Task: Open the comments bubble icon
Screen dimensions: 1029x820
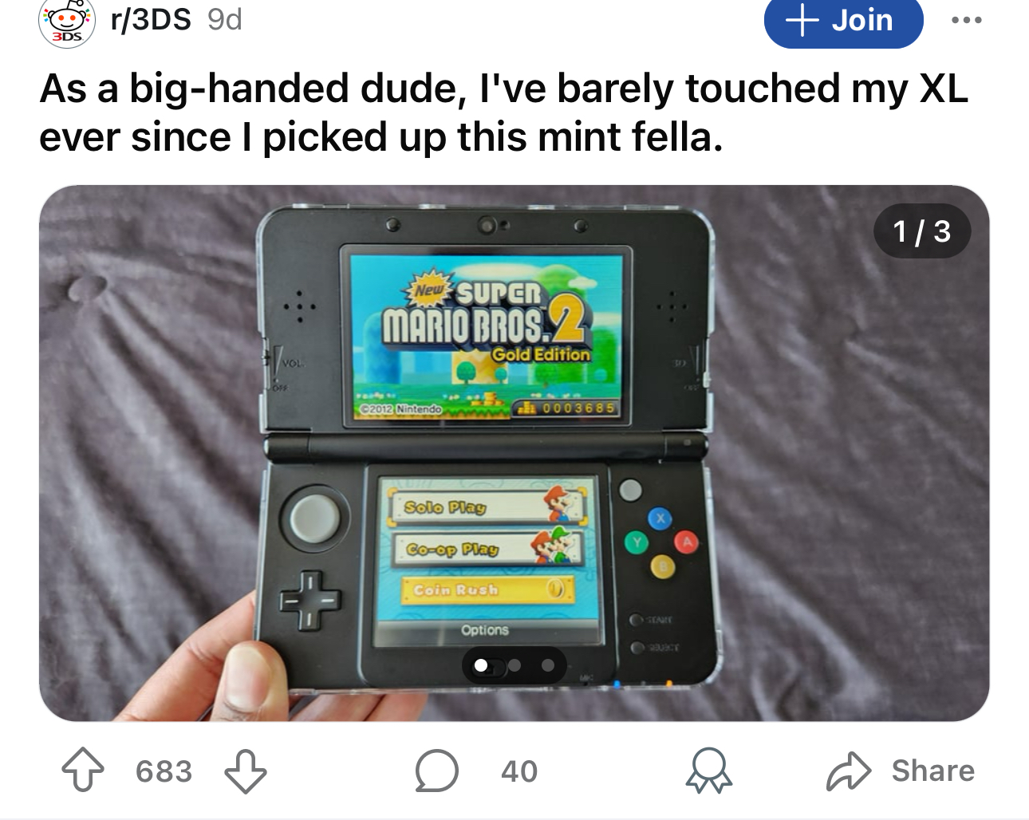Action: 436,771
